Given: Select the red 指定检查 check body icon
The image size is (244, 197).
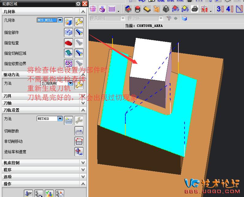Looking at the screenshot, I should (68, 43).
